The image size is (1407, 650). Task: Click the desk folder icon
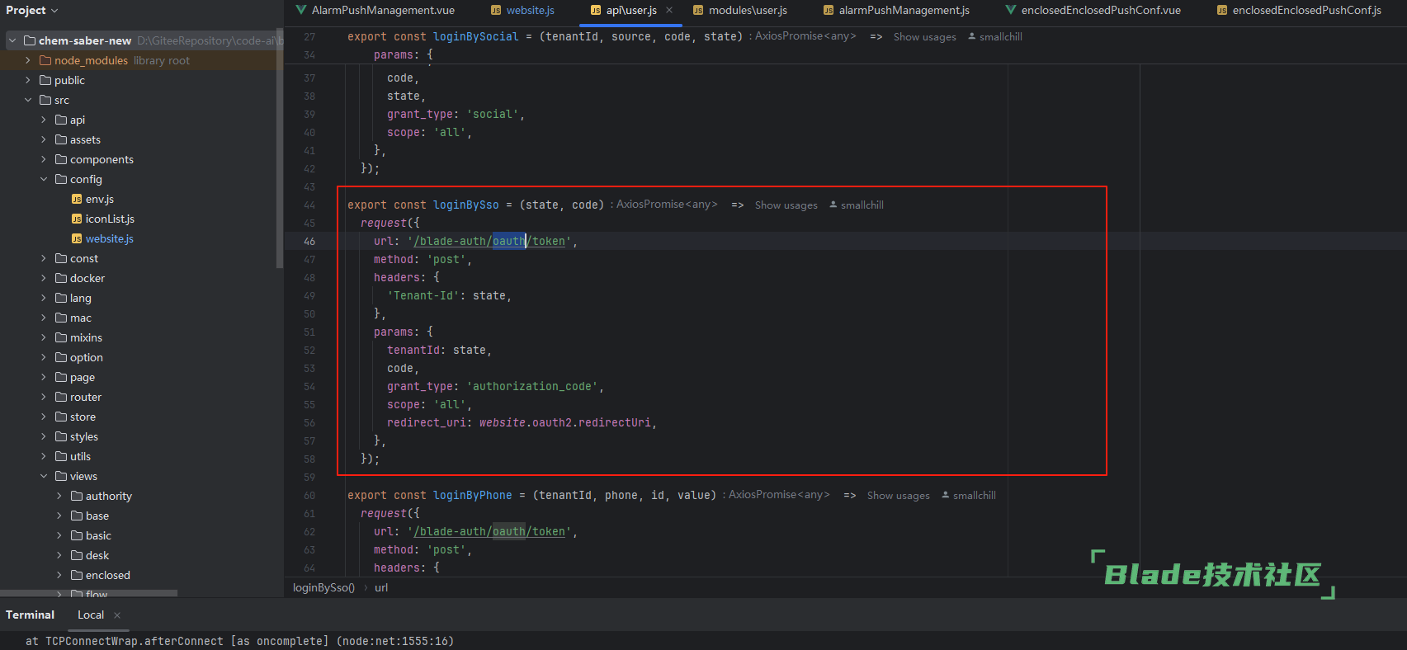(x=77, y=555)
